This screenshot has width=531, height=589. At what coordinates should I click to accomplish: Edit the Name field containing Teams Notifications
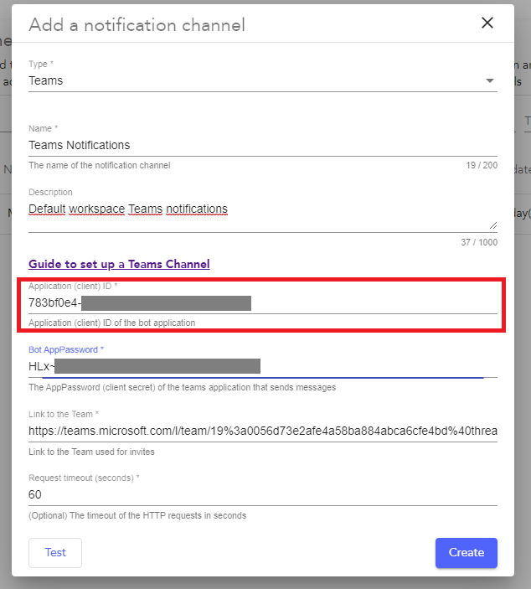[x=263, y=146]
